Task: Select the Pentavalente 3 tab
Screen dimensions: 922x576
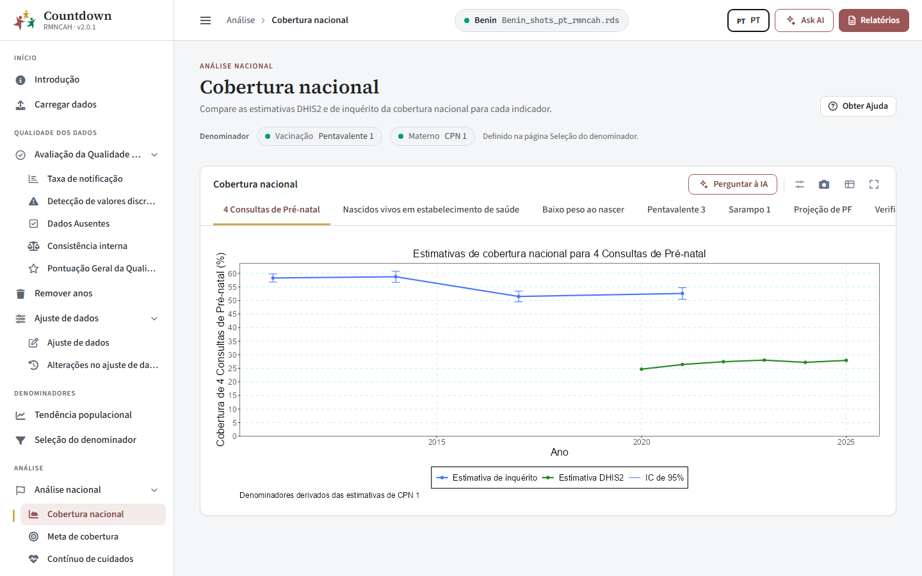Action: pos(676,210)
